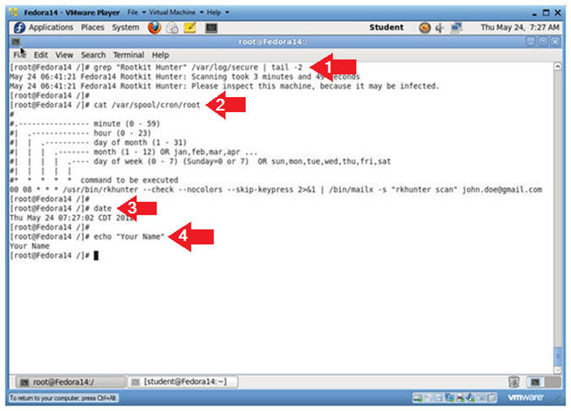Image resolution: width=571 pixels, height=411 pixels.
Task: Click the terminal prompt at the cursor
Action: [x=96, y=256]
